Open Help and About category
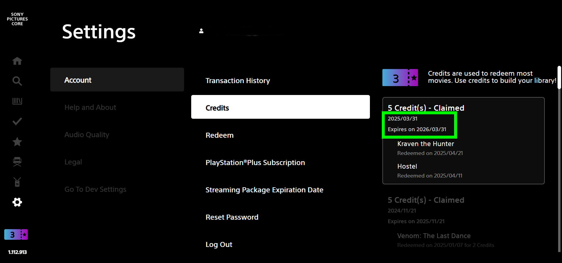Image resolution: width=562 pixels, height=263 pixels. [90, 107]
